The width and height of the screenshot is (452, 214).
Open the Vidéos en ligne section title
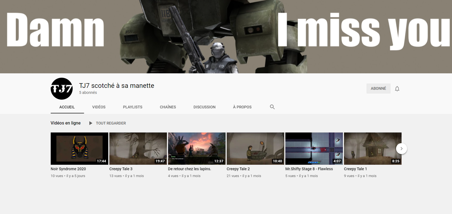coord(66,123)
